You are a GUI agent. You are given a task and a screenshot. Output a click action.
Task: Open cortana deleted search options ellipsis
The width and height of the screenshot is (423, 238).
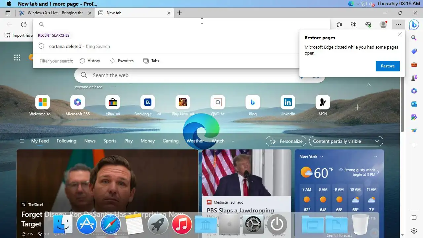(113, 87)
